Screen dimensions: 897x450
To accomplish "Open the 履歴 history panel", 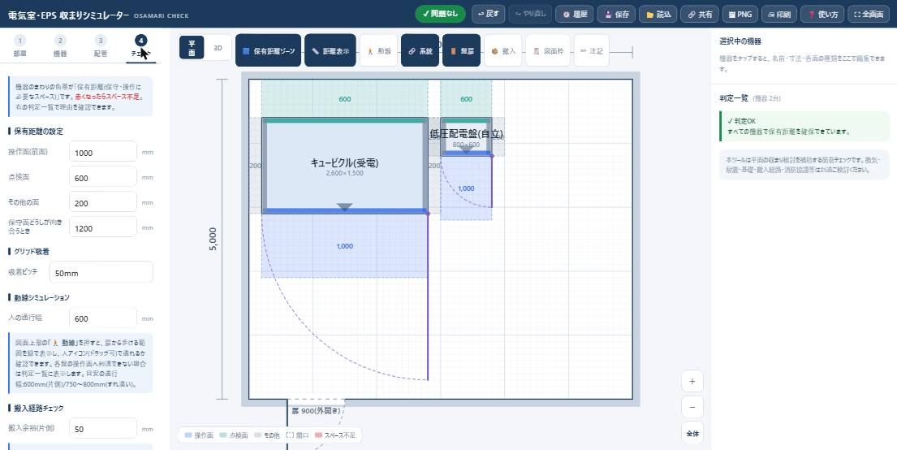I will [x=575, y=15].
